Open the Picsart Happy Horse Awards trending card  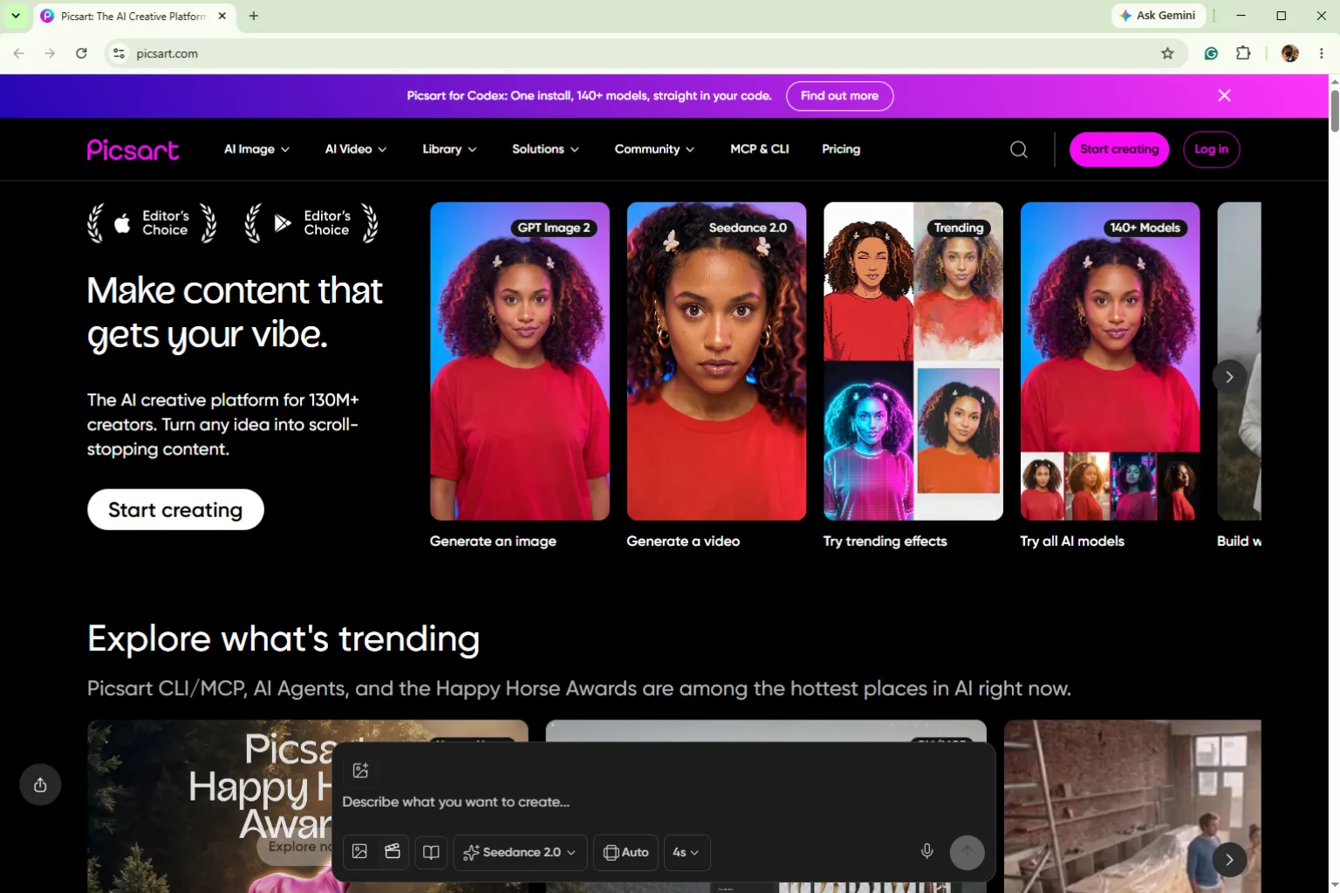tap(209, 806)
